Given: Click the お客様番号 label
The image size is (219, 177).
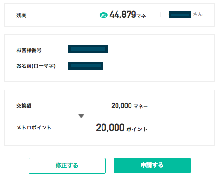Looking at the screenshot, I should [x=29, y=50].
